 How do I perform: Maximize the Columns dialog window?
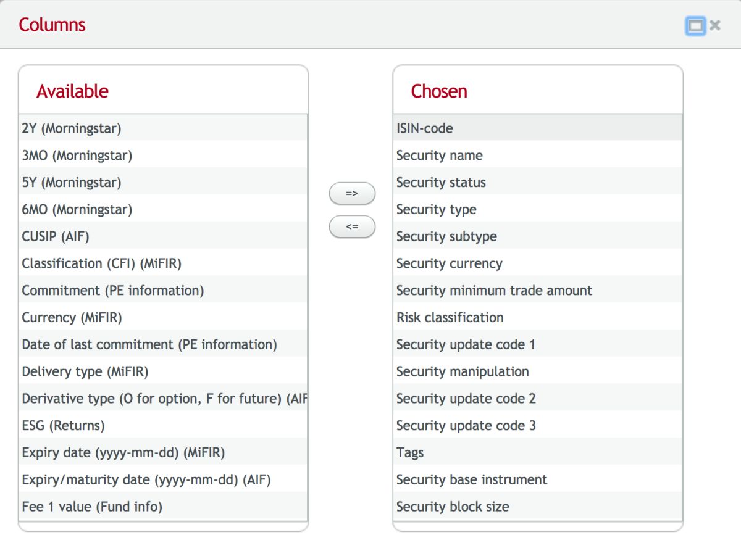[695, 25]
